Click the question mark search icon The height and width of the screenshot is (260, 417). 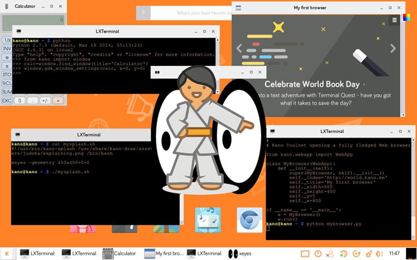[x=143, y=13]
